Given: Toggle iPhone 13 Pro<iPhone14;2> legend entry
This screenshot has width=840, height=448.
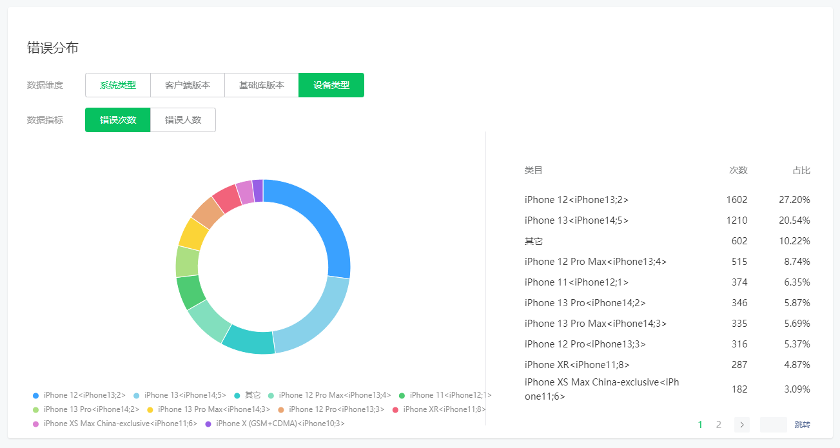Looking at the screenshot, I should 86,409.
